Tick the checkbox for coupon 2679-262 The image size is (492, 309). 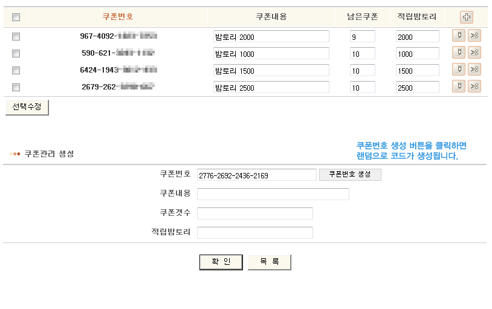[x=16, y=87]
